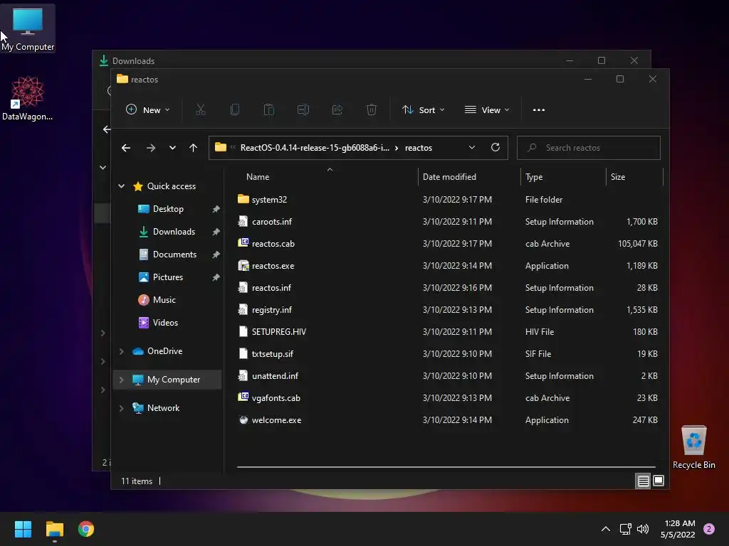Expand the OneDrive tree node
This screenshot has width=729, height=546.
coord(121,351)
